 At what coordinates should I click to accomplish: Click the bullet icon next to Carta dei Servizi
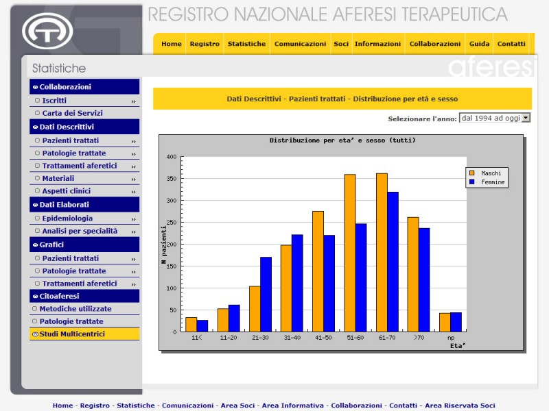point(38,113)
